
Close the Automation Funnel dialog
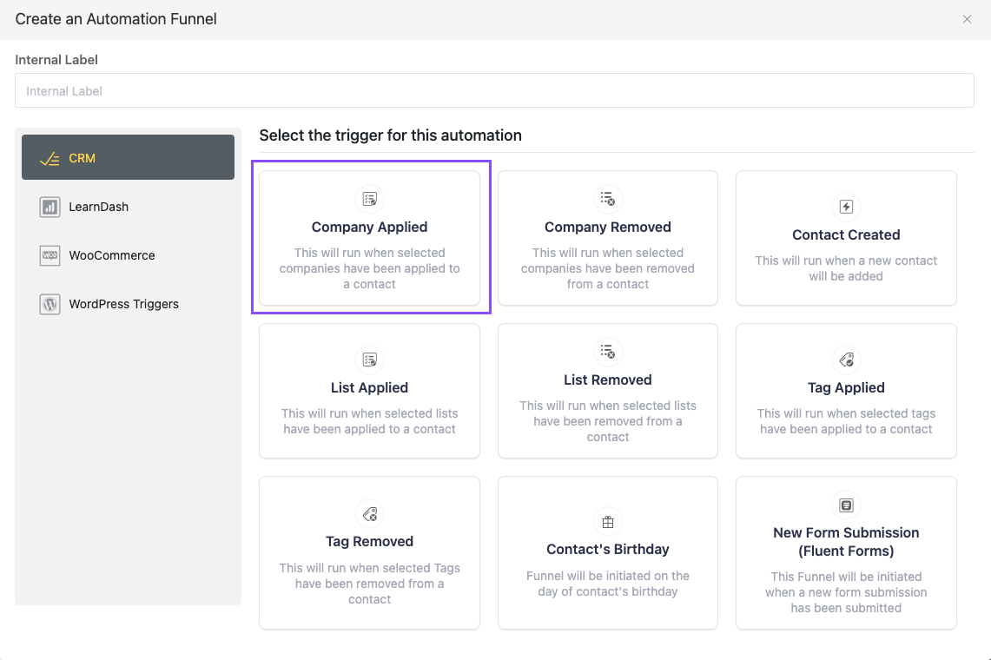point(967,19)
